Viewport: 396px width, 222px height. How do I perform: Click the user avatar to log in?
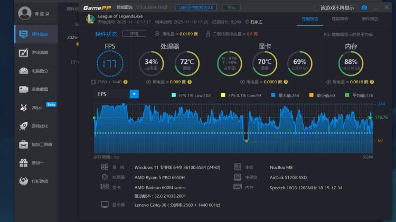point(24,13)
